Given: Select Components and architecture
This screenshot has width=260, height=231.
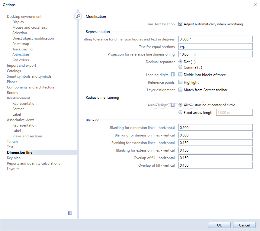Looking at the screenshot, I should 31,87.
